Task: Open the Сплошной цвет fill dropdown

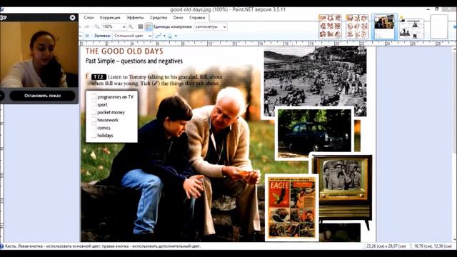Action: [133, 36]
